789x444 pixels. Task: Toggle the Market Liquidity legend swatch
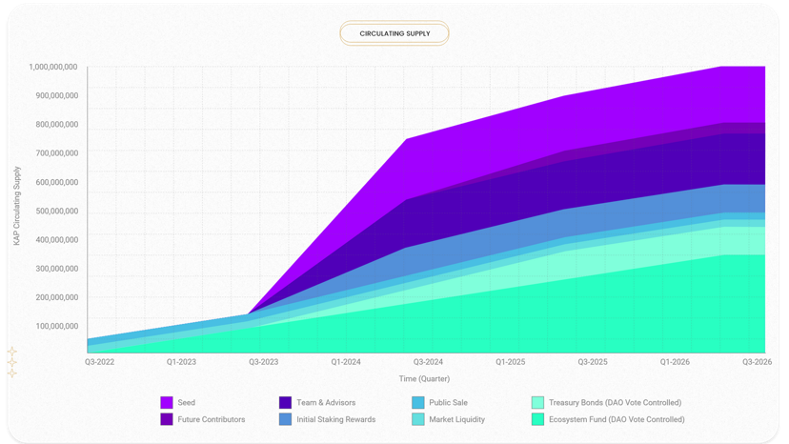(418, 419)
